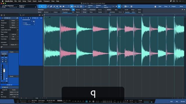
Task: Toggle the Parameter automation checkbox
Action: pyautogui.click(x=1, y=45)
